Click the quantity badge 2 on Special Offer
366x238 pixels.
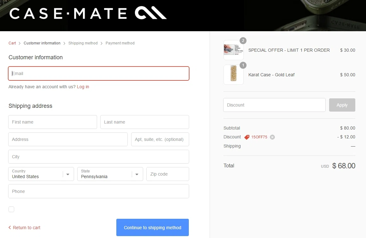tap(243, 41)
